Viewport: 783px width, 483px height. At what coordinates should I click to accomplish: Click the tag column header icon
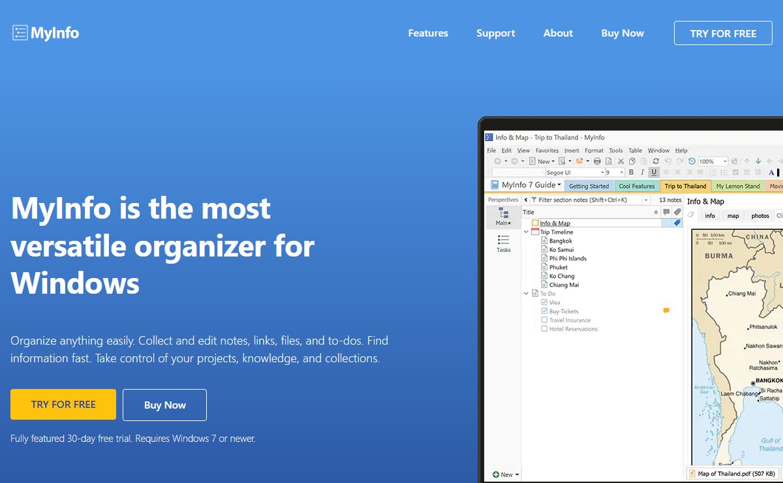click(x=677, y=212)
